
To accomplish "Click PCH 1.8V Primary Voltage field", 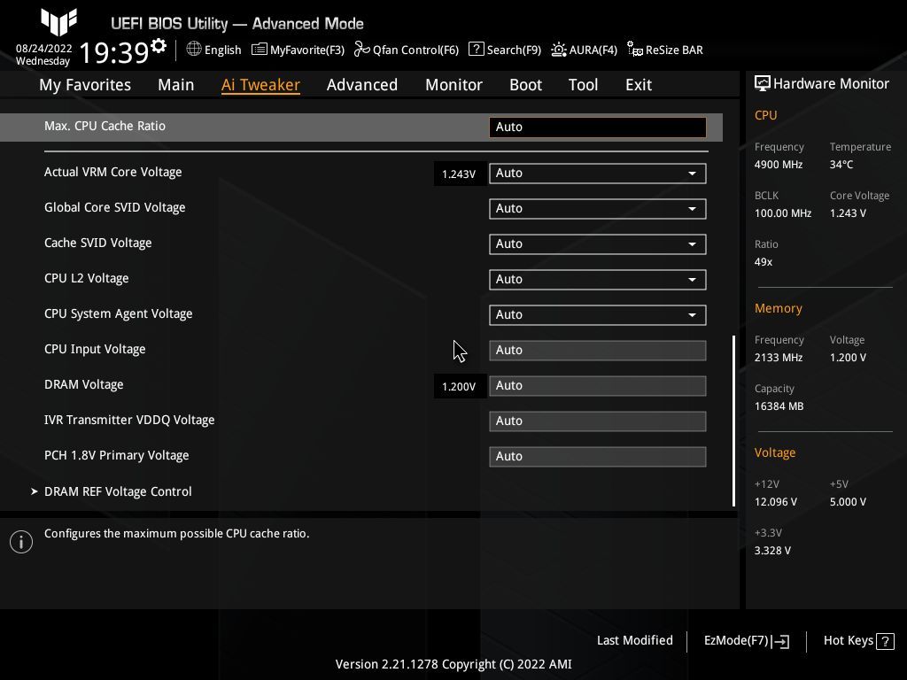I will click(x=598, y=456).
